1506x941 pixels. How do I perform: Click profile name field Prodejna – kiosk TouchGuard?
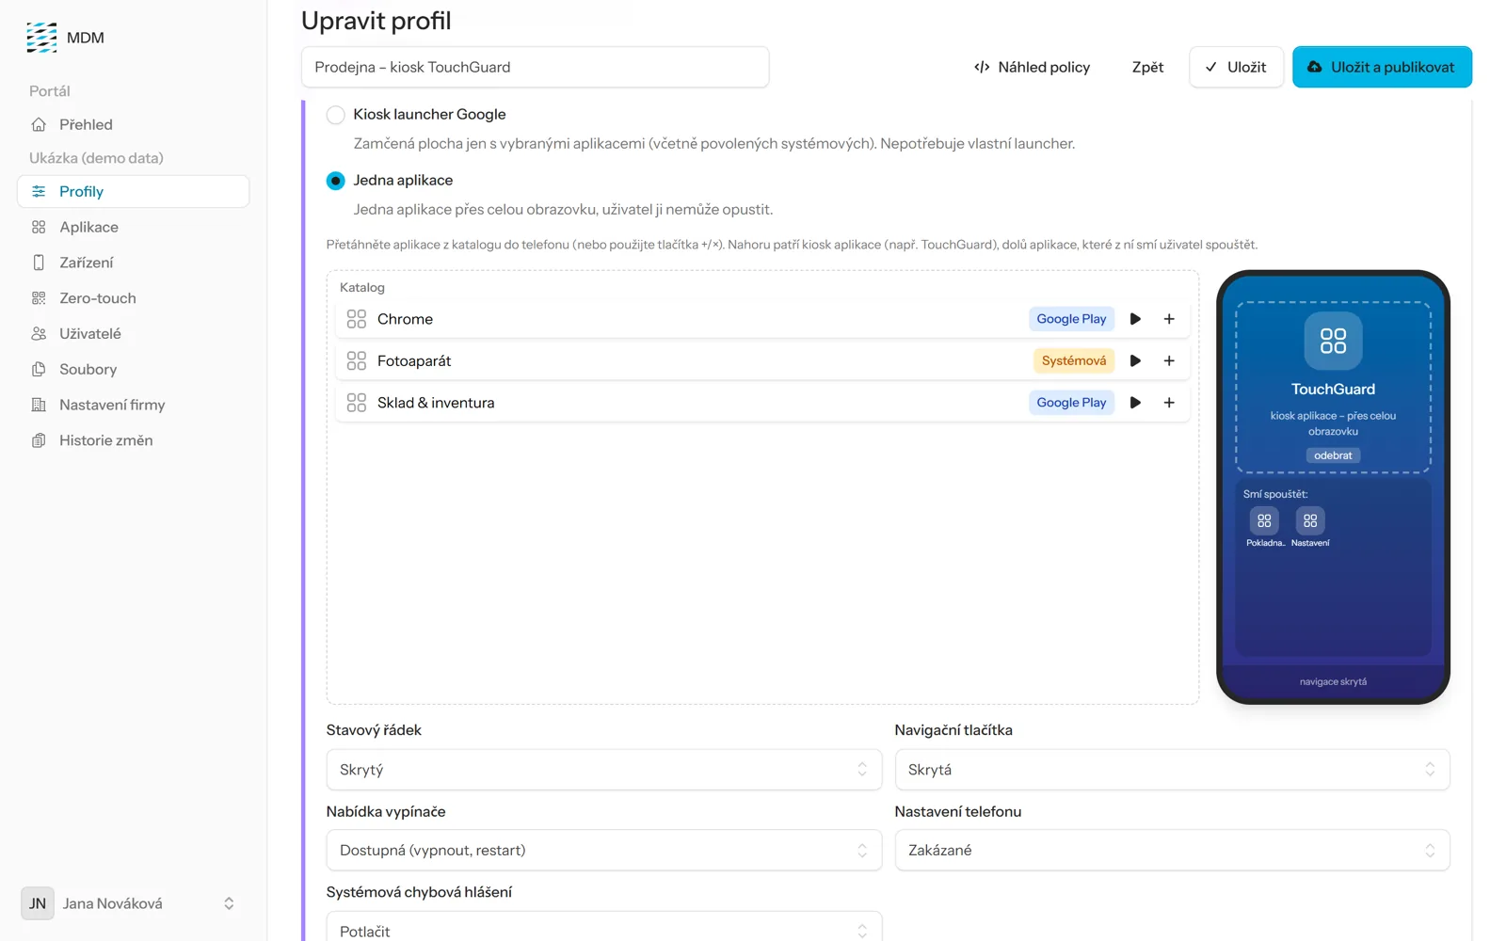click(535, 67)
